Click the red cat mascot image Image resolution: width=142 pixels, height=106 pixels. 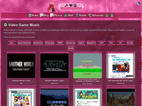pyautogui.click(x=52, y=7)
